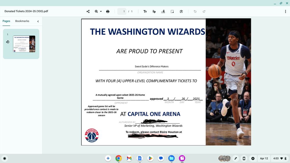290x163 pixels.
Task: Click 'THE WASHINGTON WIZARDS' heading text
Action: tap(148, 32)
